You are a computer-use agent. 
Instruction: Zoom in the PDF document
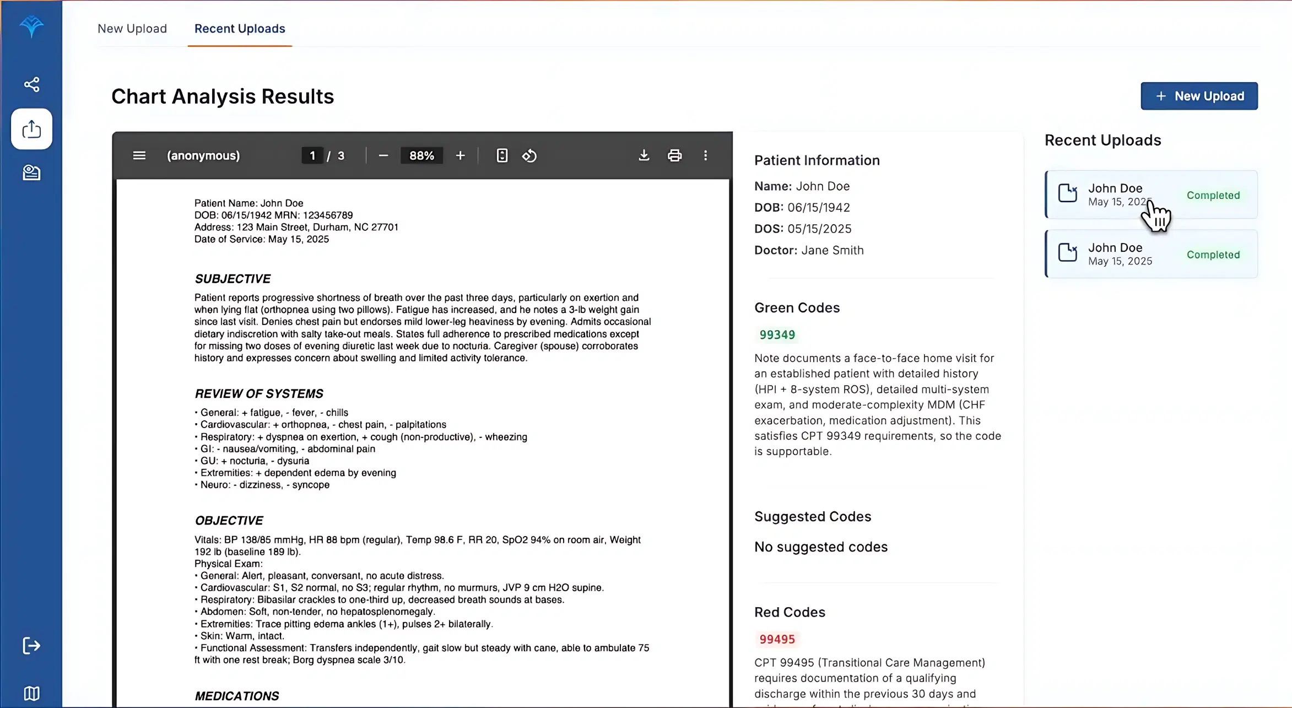tap(461, 155)
